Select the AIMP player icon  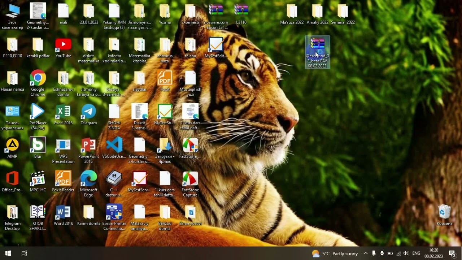12,148
